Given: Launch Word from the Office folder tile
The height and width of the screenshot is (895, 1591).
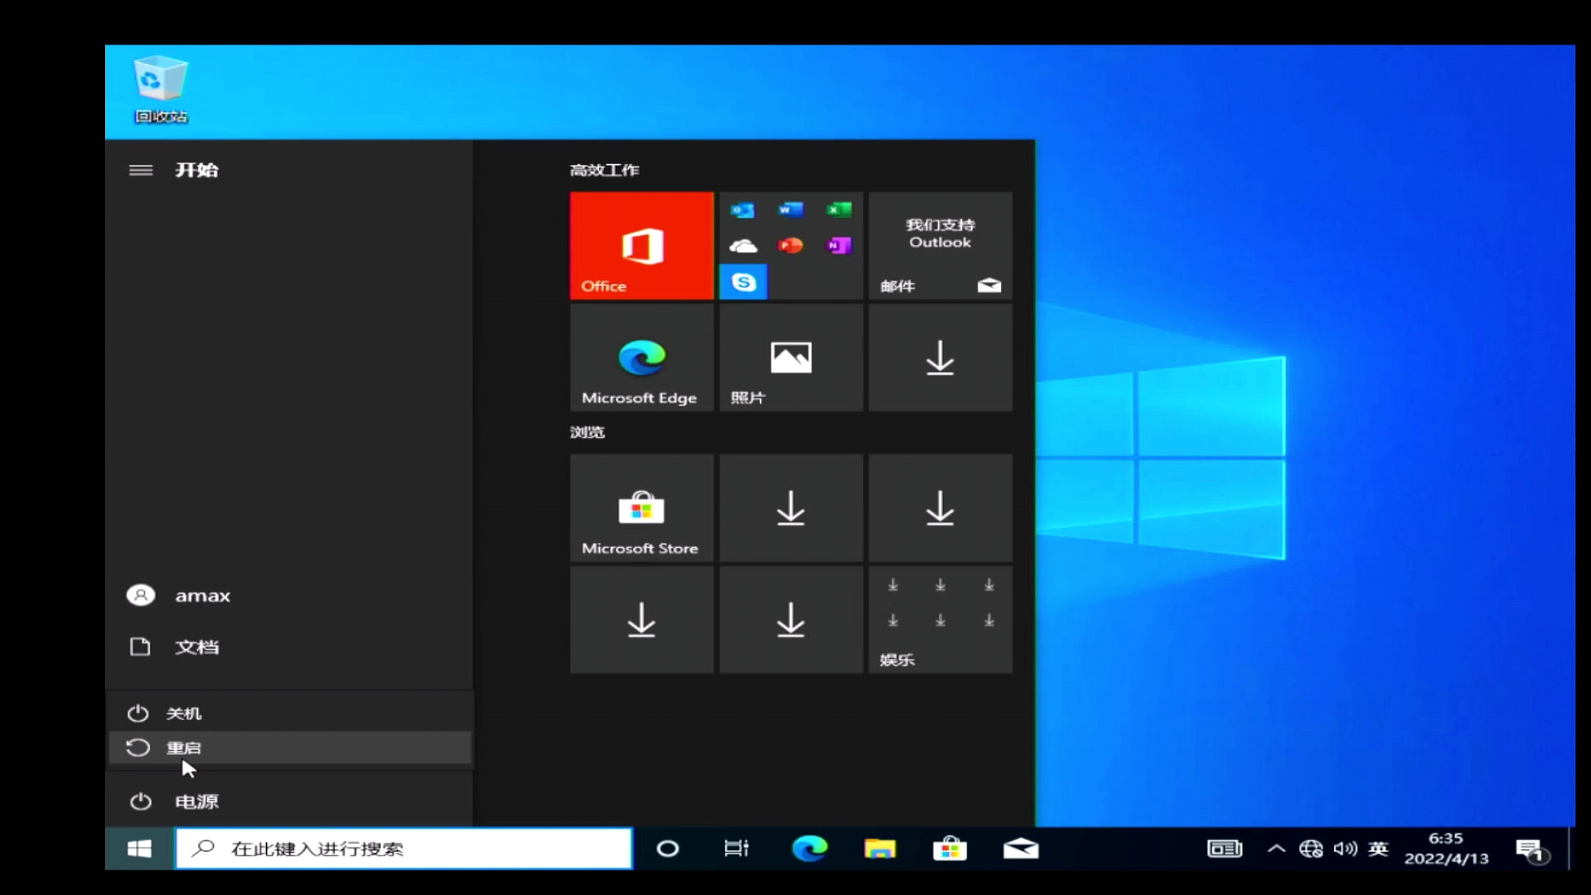Looking at the screenshot, I should pos(791,210).
